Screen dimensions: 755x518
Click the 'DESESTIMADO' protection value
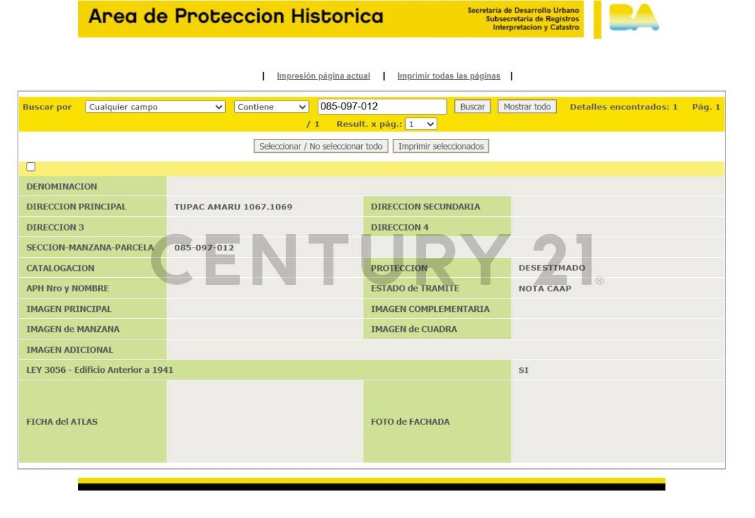click(552, 268)
